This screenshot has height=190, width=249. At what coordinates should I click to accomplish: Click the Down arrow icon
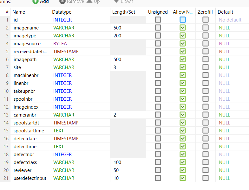tap(116, 1)
